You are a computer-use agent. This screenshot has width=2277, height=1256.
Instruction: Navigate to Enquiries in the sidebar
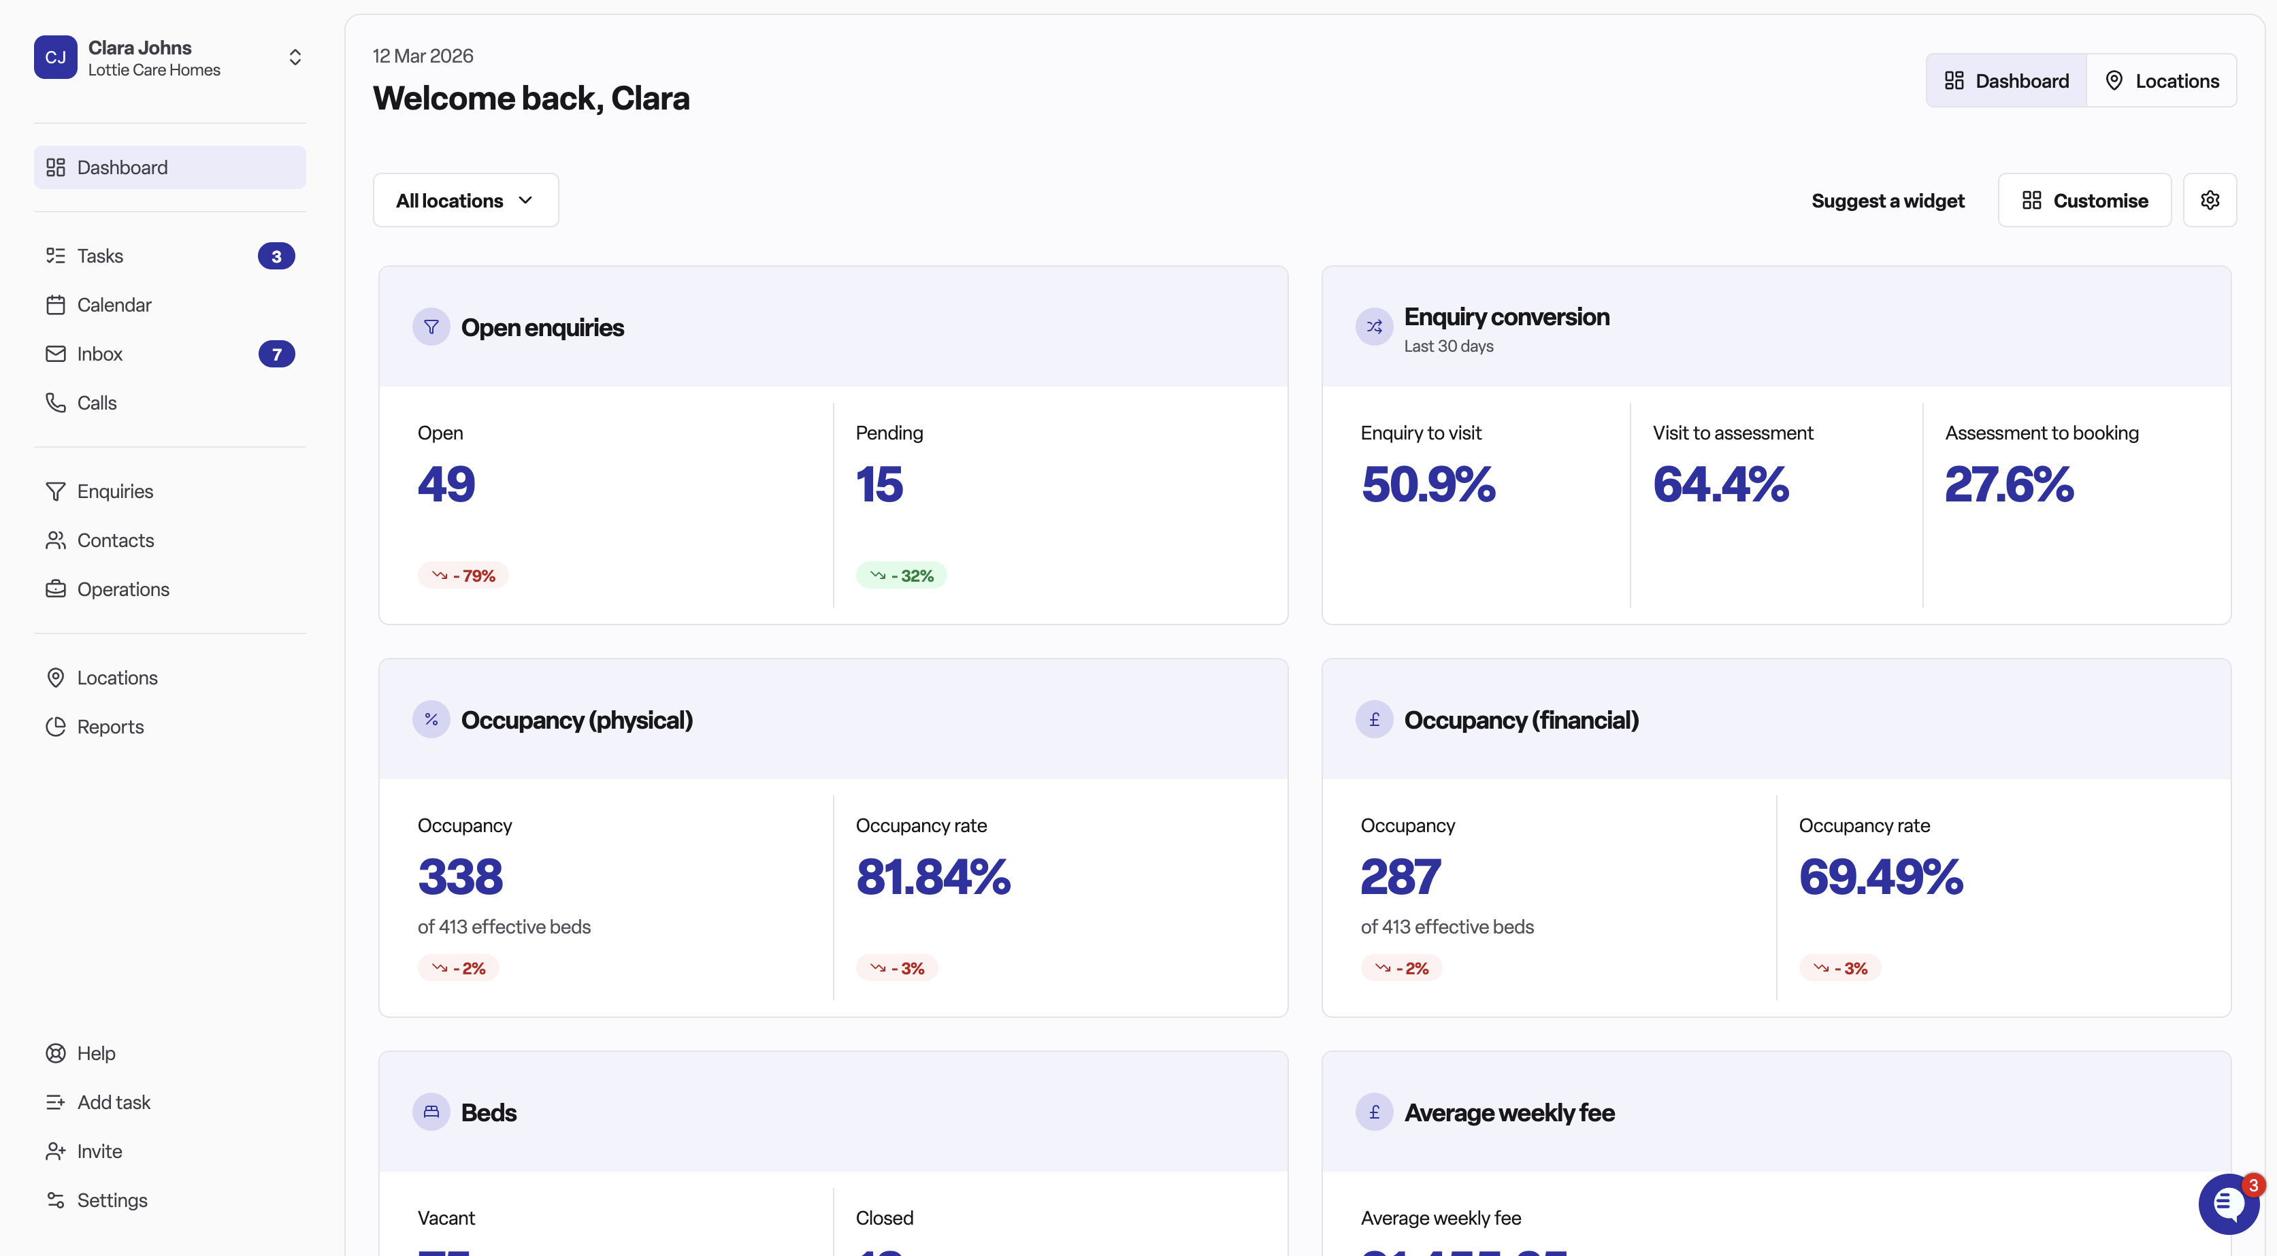[x=169, y=491]
